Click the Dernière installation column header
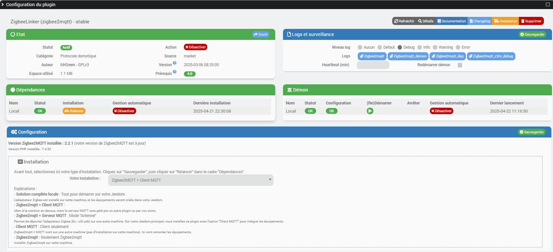 click(212, 103)
